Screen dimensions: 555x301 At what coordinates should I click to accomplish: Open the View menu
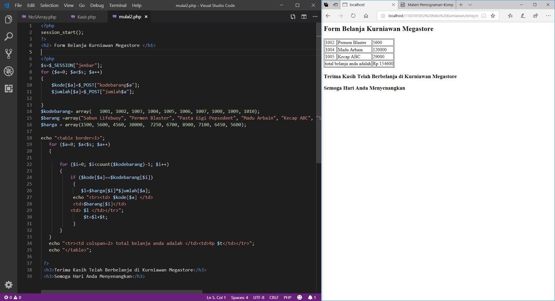coord(69,5)
